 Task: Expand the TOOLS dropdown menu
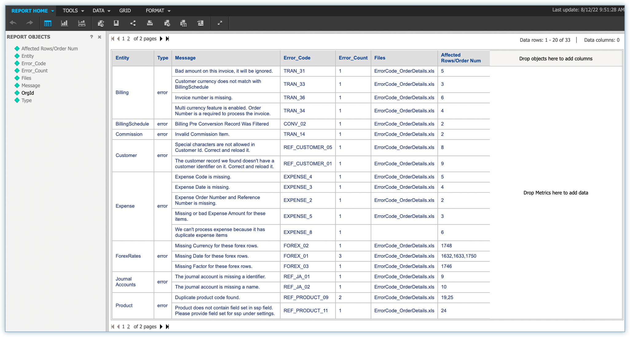coord(73,11)
